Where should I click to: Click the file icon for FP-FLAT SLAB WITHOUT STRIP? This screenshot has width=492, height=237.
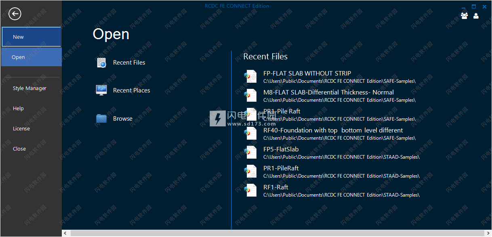(x=251, y=76)
